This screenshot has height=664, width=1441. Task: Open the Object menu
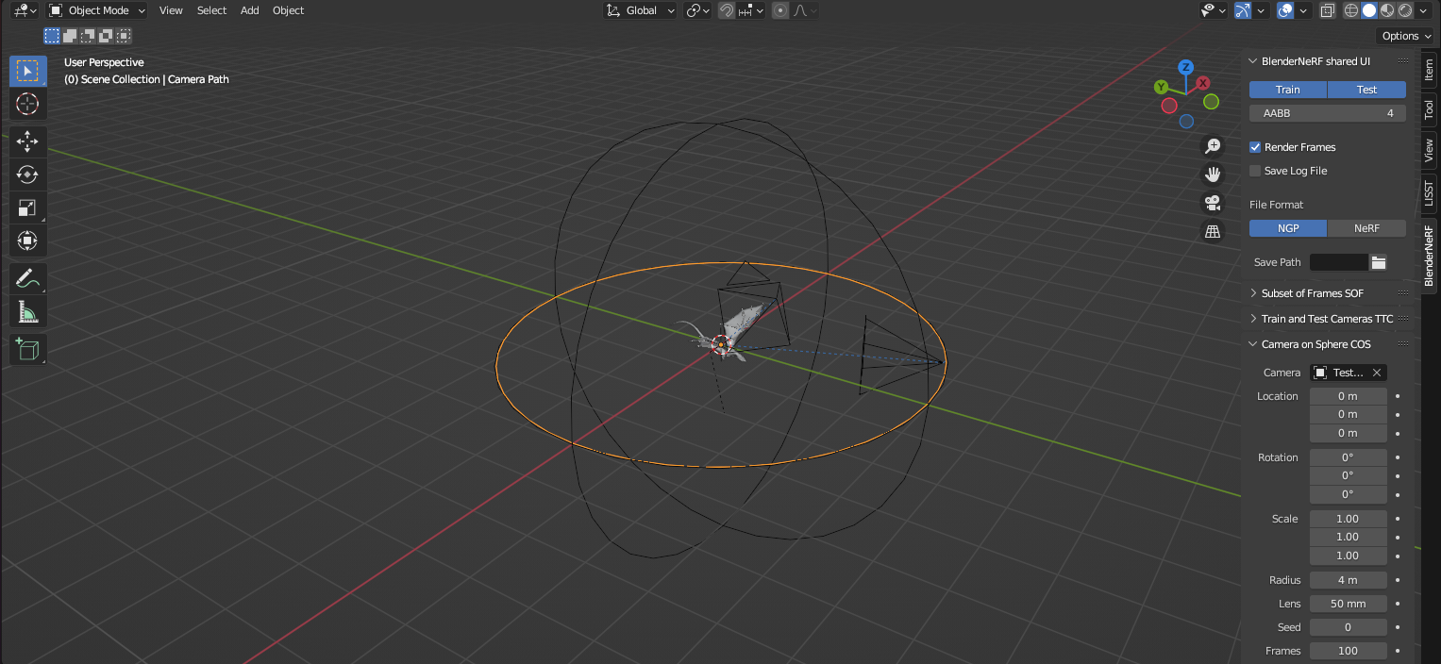(288, 10)
